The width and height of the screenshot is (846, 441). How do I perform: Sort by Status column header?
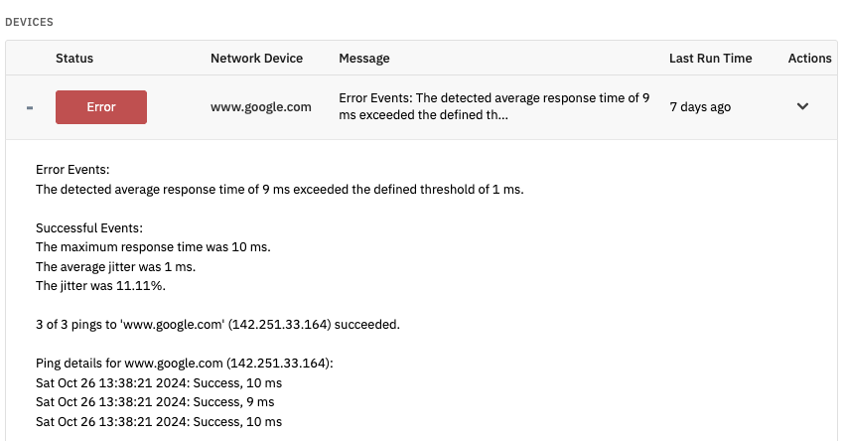(74, 59)
